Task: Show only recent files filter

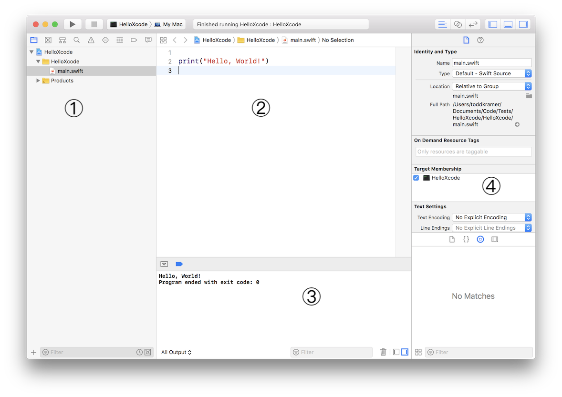Action: tap(139, 352)
